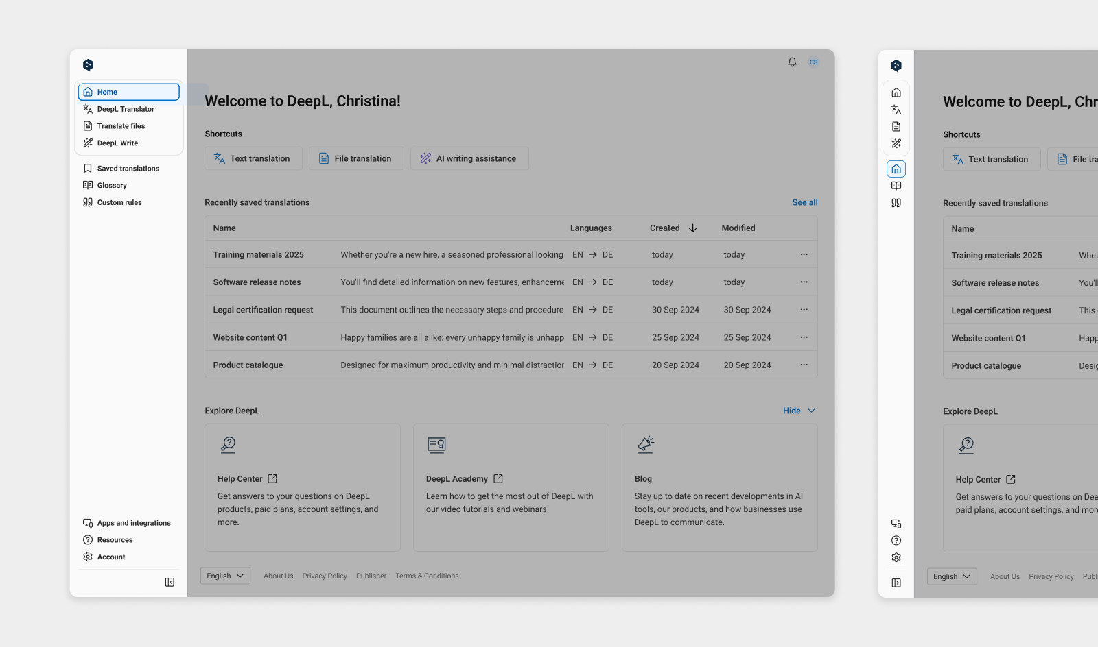Screen dimensions: 1098x647
Task: Open more options for Website content Q1 row
Action: (x=804, y=337)
